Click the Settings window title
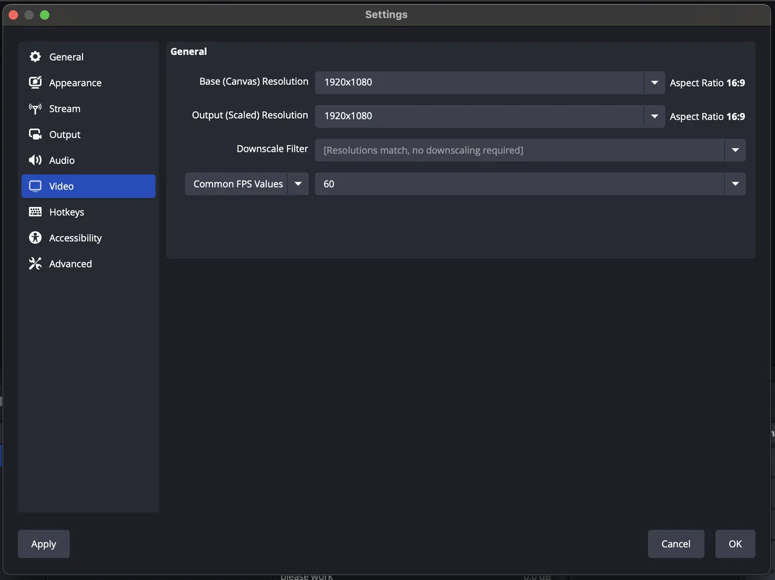775x580 pixels. 386,15
